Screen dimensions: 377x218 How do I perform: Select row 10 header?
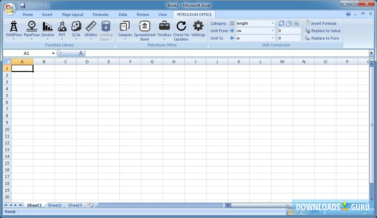point(7,129)
